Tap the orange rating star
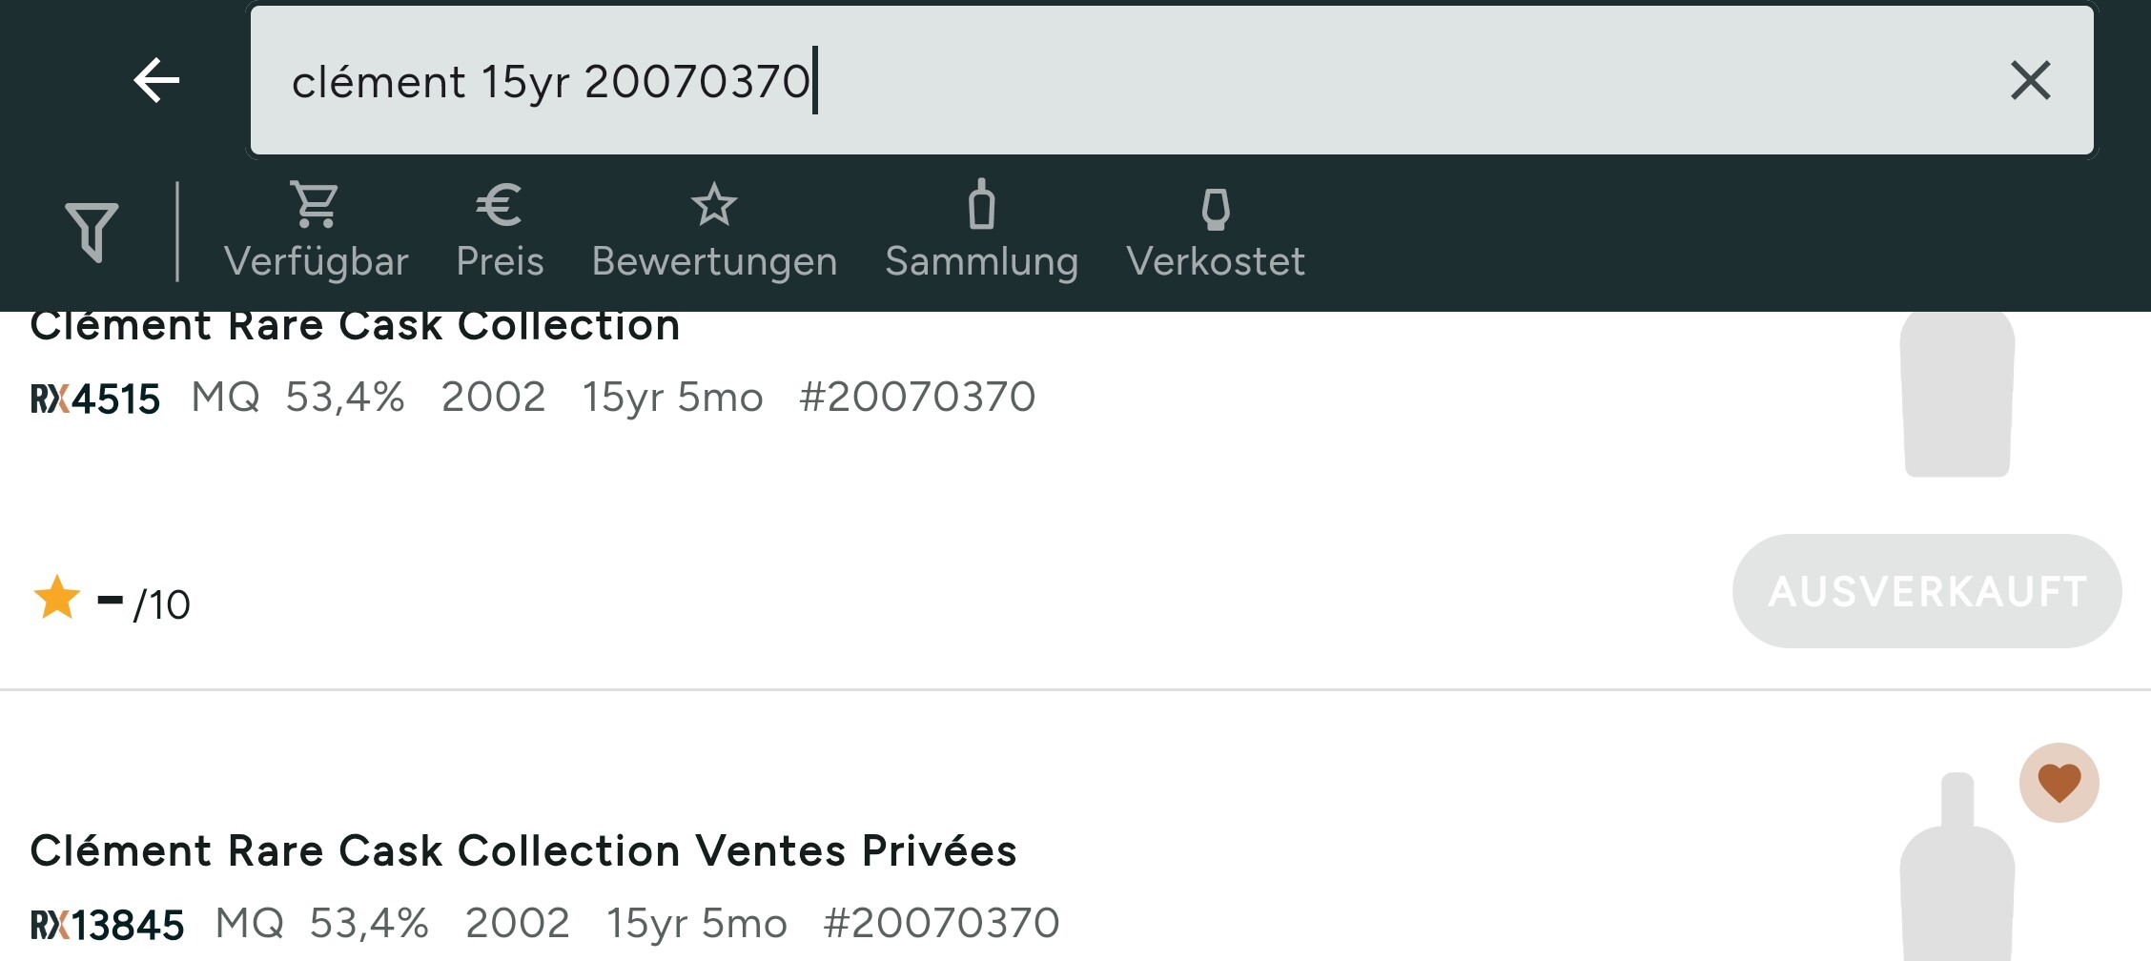This screenshot has width=2151, height=961. [56, 598]
